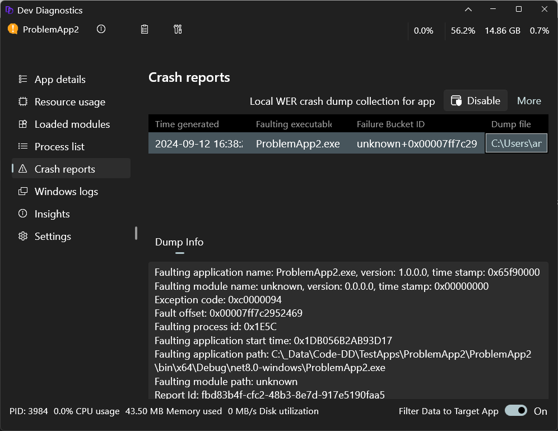The height and width of the screenshot is (431, 558).
Task: Click the Faulting application start time line
Action: [x=273, y=341]
